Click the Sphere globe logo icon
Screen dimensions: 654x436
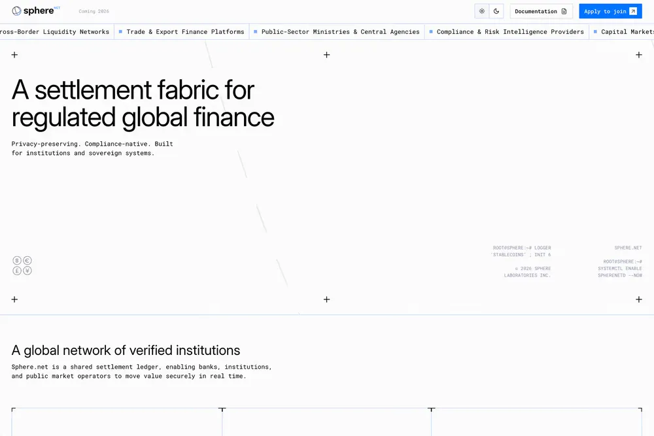[17, 11]
